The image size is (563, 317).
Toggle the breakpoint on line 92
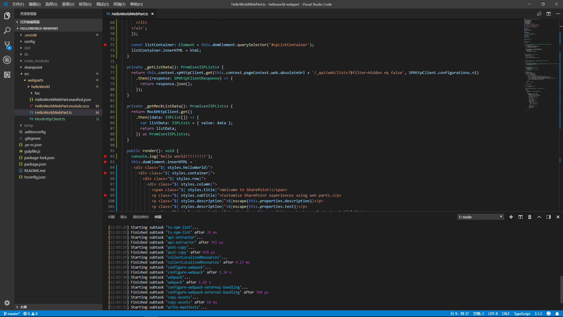pos(105,156)
